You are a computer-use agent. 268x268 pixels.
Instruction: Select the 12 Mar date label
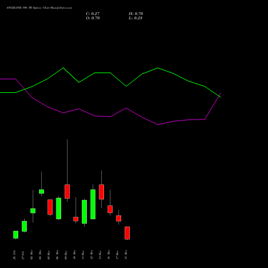[x=92, y=255]
